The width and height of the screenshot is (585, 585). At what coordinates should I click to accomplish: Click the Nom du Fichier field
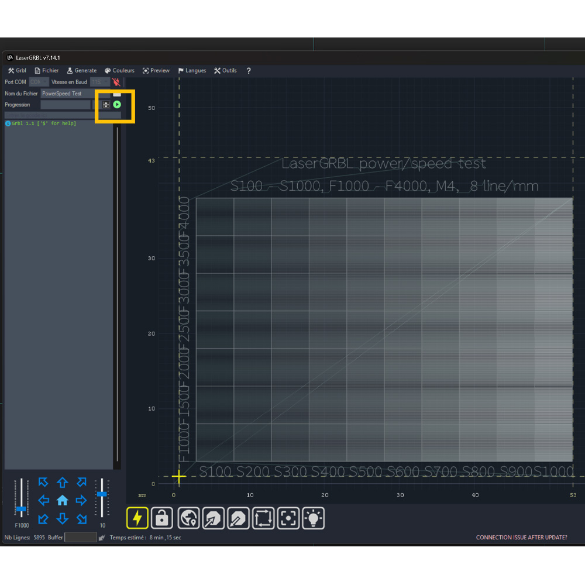75,94
